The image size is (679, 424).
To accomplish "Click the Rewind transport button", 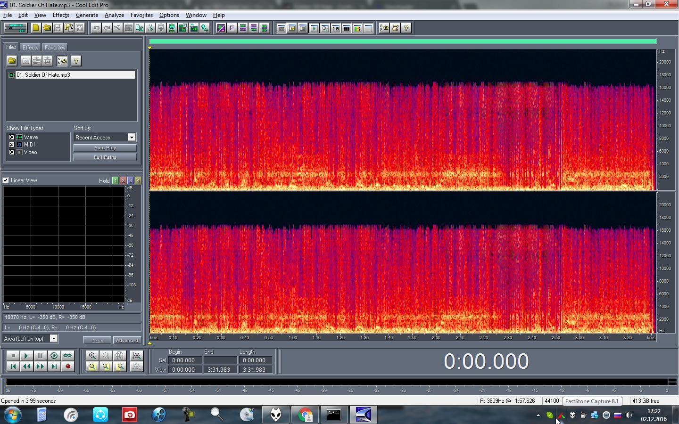I will [26, 366].
